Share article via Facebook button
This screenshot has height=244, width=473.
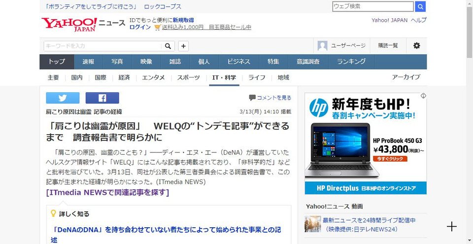coord(102,98)
